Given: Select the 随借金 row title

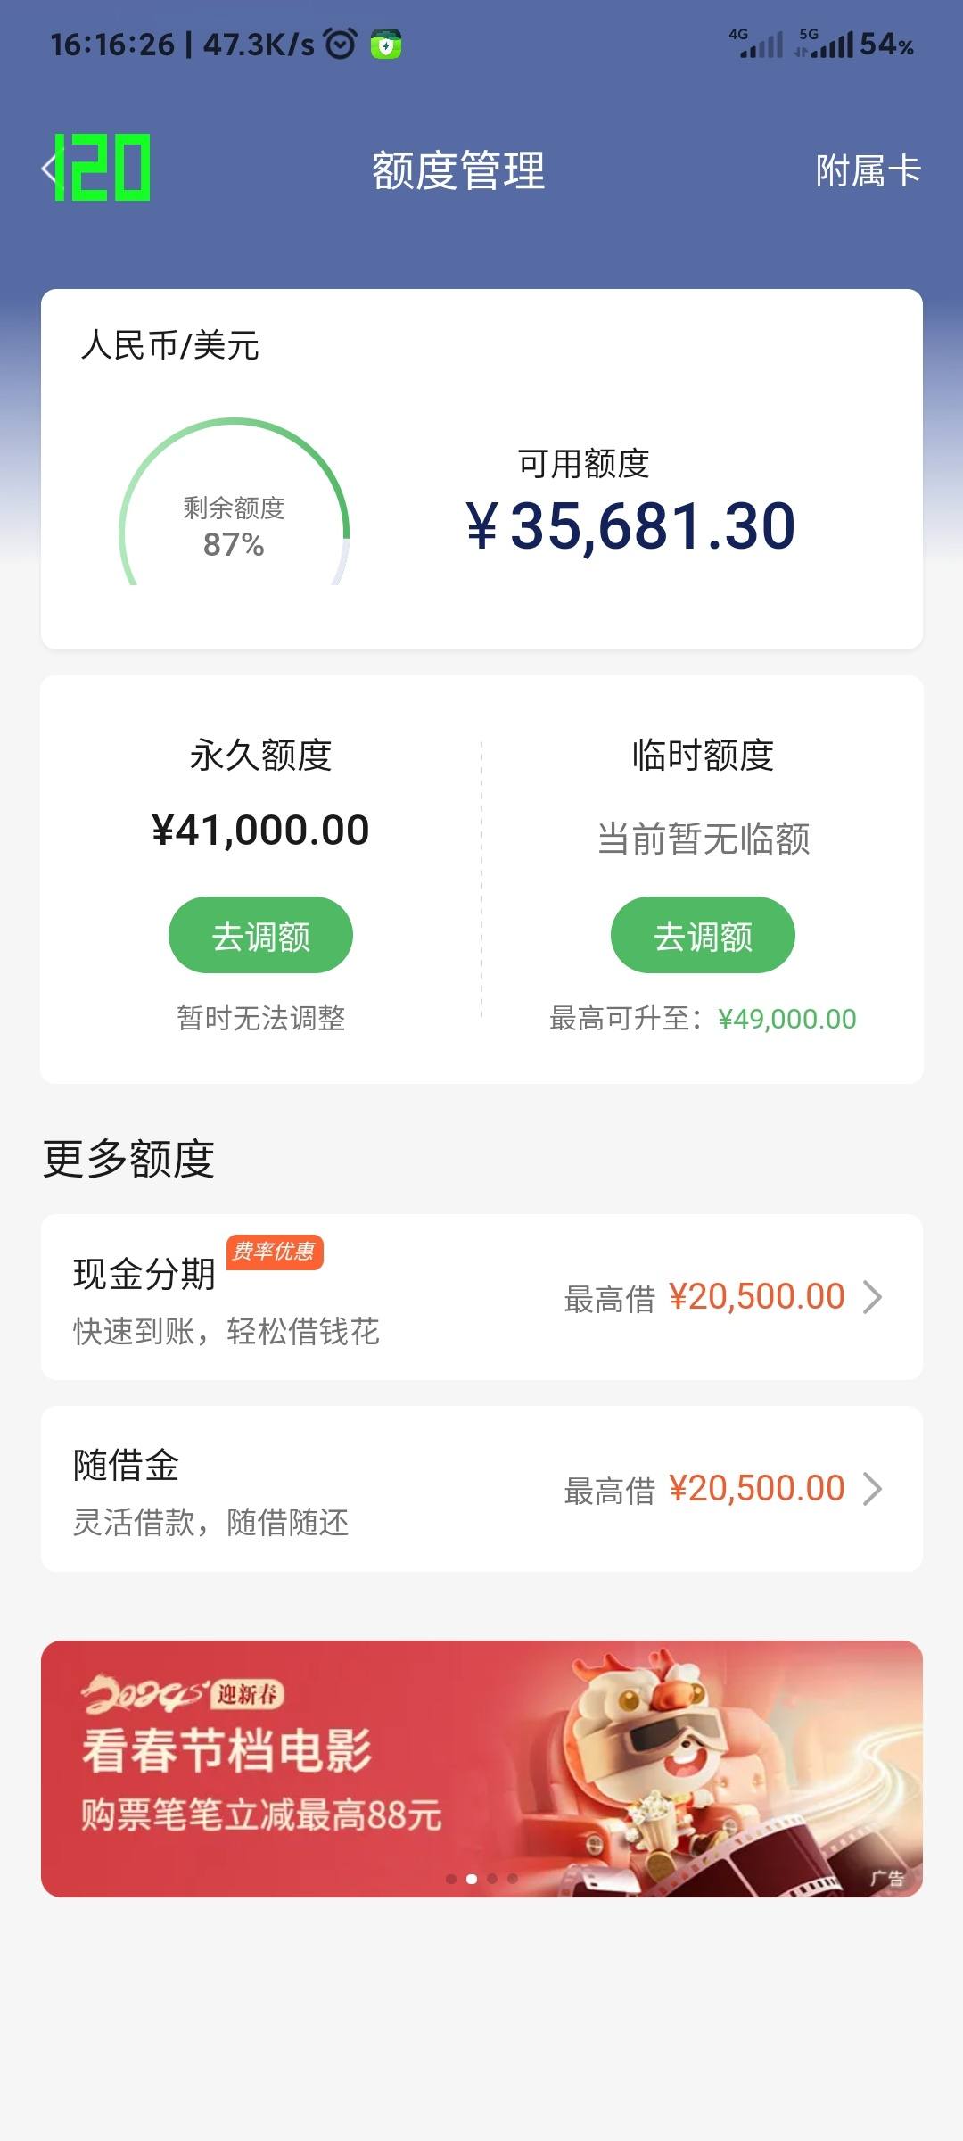Looking at the screenshot, I should tap(127, 1465).
